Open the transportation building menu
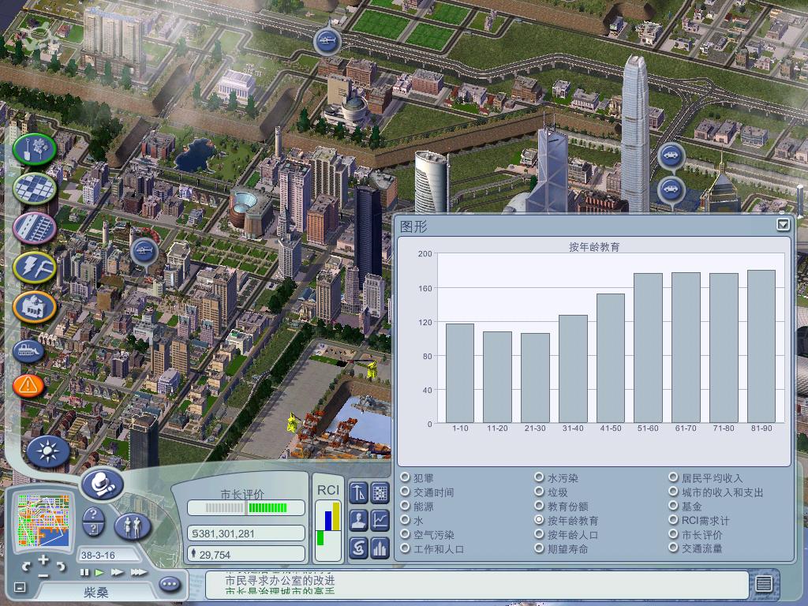 coord(35,228)
